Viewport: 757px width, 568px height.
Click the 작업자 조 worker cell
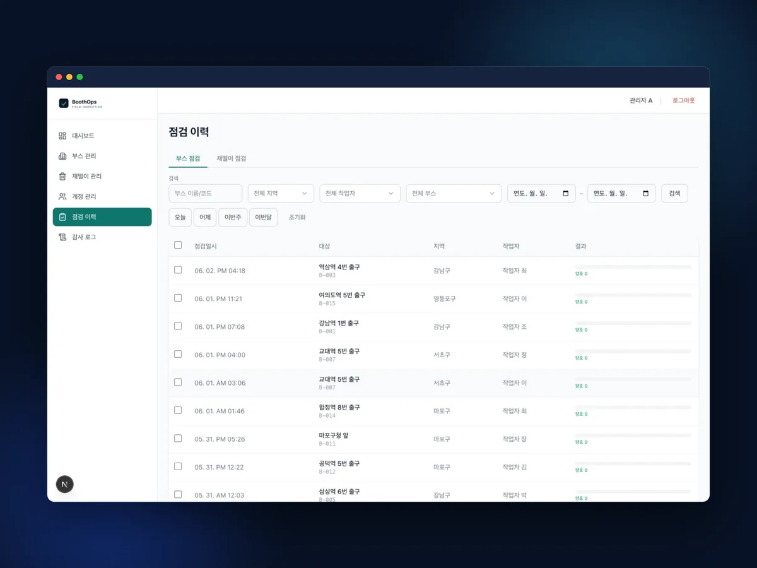[x=515, y=327]
